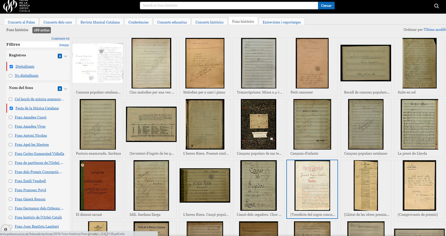Open Cansons populars catalanes thumbnail
The height and width of the screenshot is (236, 446).
coord(98,63)
